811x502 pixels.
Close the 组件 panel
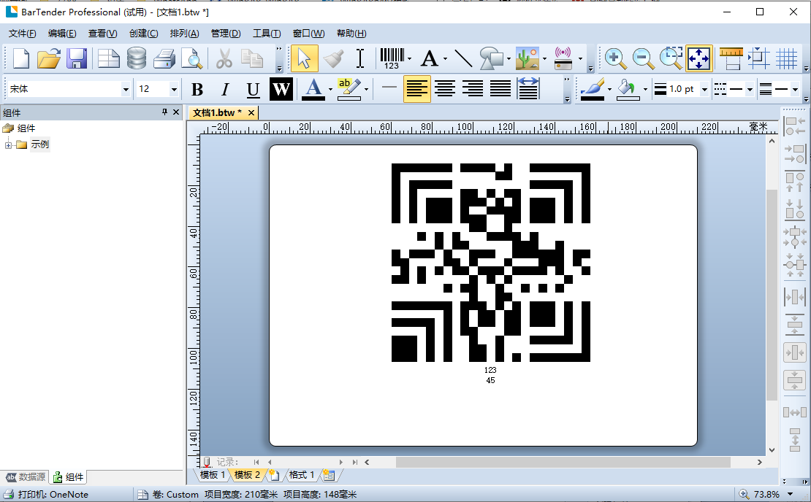176,112
